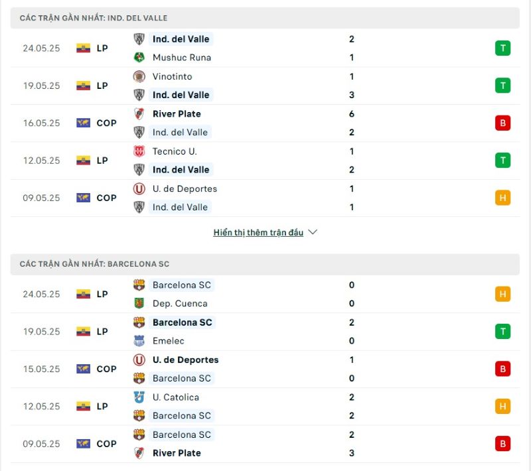Click orange H badge for U. de Deportes 1-1
This screenshot has height=471, width=531.
pos(502,198)
